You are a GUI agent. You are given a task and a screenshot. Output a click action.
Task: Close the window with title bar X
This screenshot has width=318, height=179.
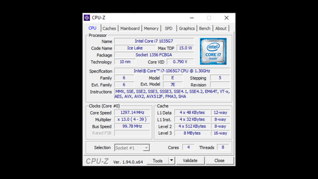click(x=226, y=18)
